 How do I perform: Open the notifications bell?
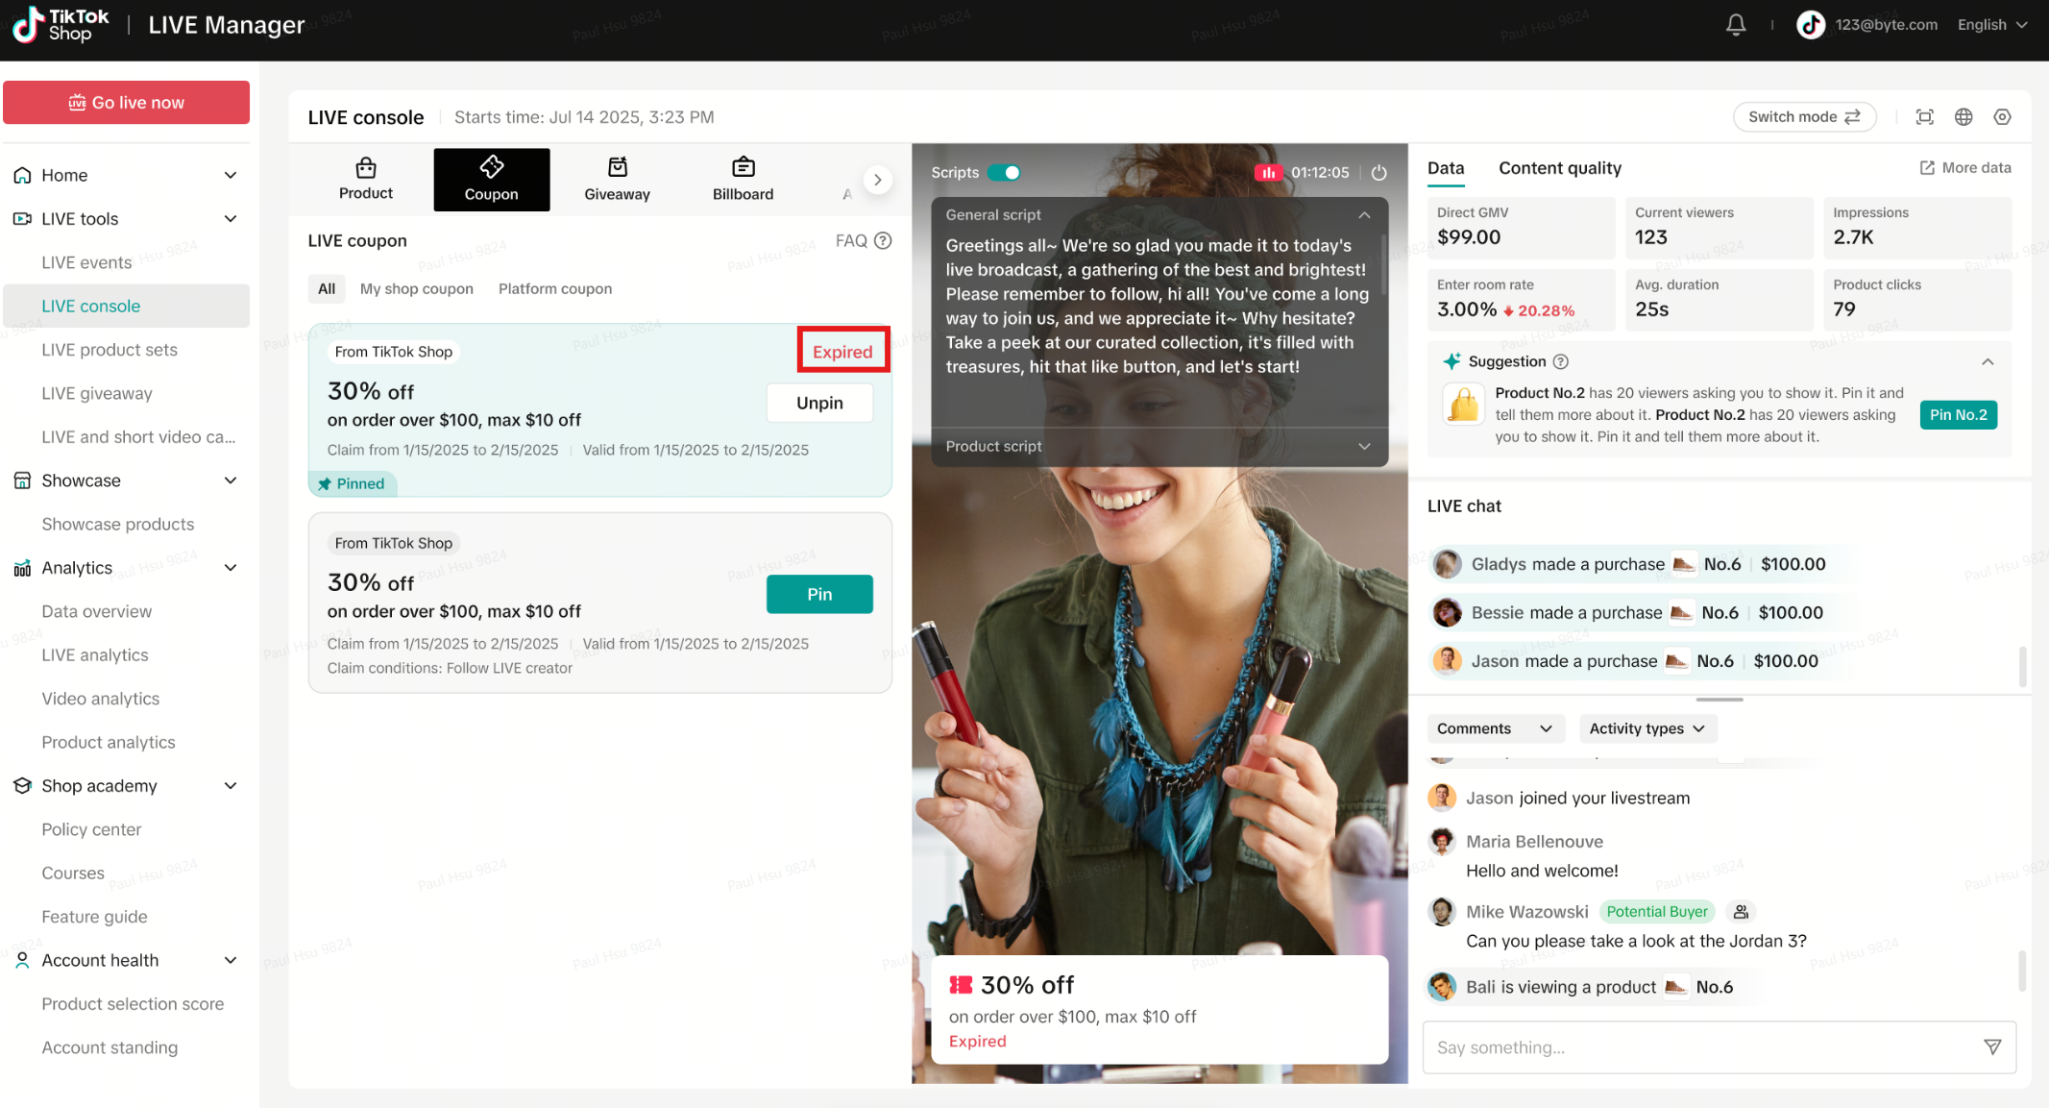pyautogui.click(x=1735, y=25)
